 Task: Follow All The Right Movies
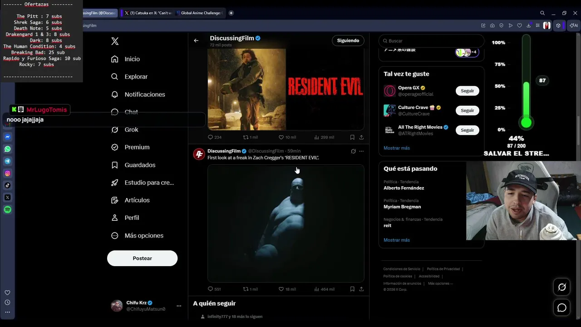[x=467, y=130]
